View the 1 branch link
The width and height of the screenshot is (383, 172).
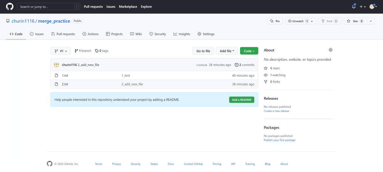point(83,51)
